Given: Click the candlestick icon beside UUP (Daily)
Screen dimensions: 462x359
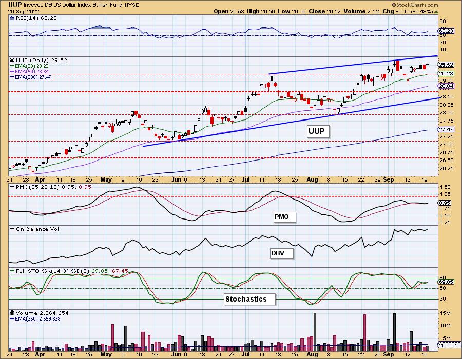Looking at the screenshot, I should coord(12,60).
